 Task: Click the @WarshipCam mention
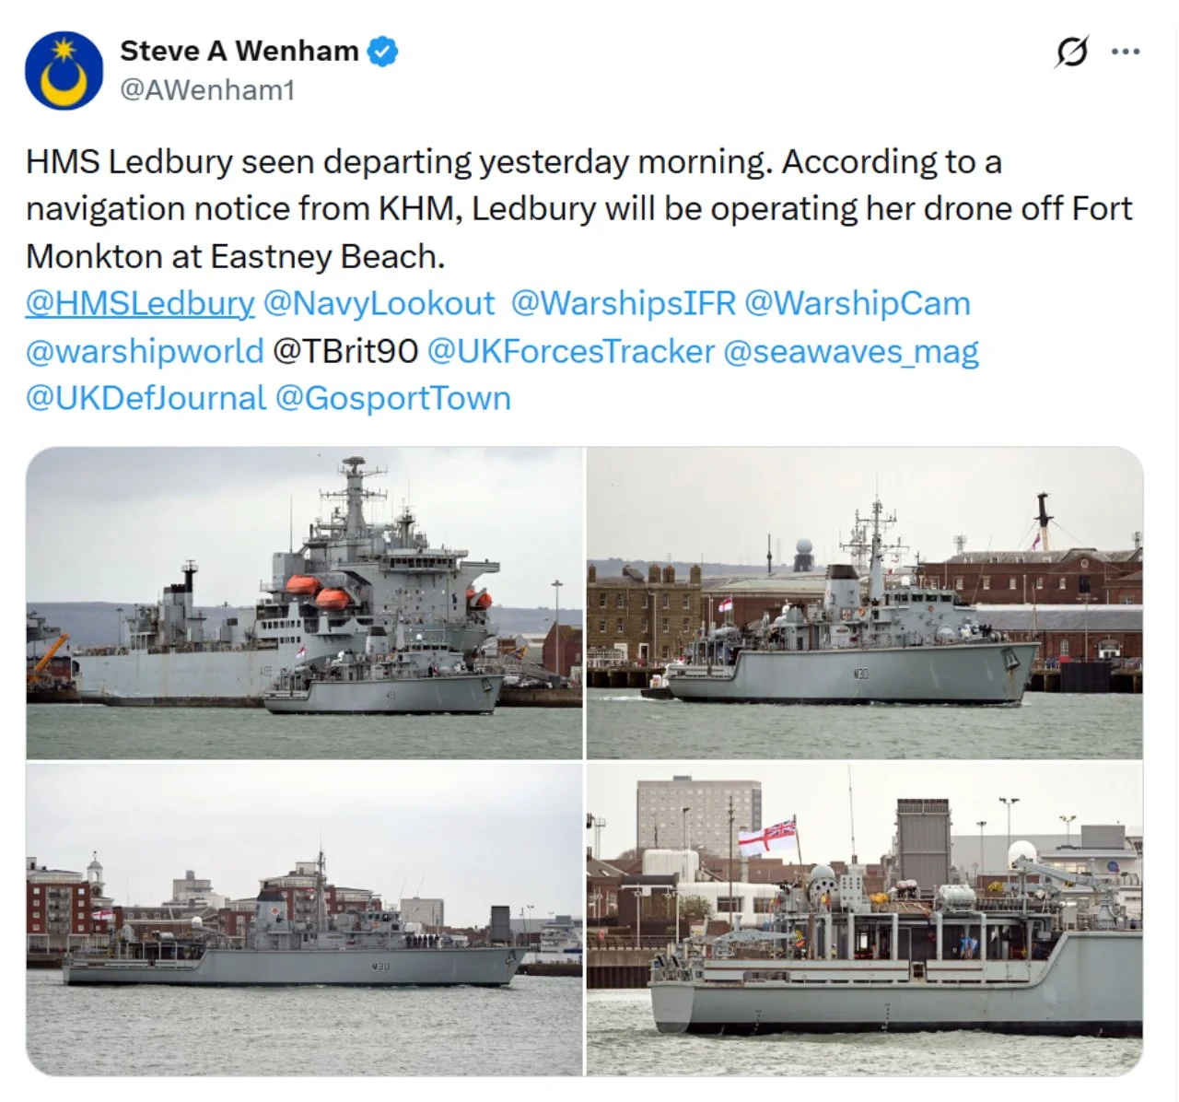click(x=857, y=303)
